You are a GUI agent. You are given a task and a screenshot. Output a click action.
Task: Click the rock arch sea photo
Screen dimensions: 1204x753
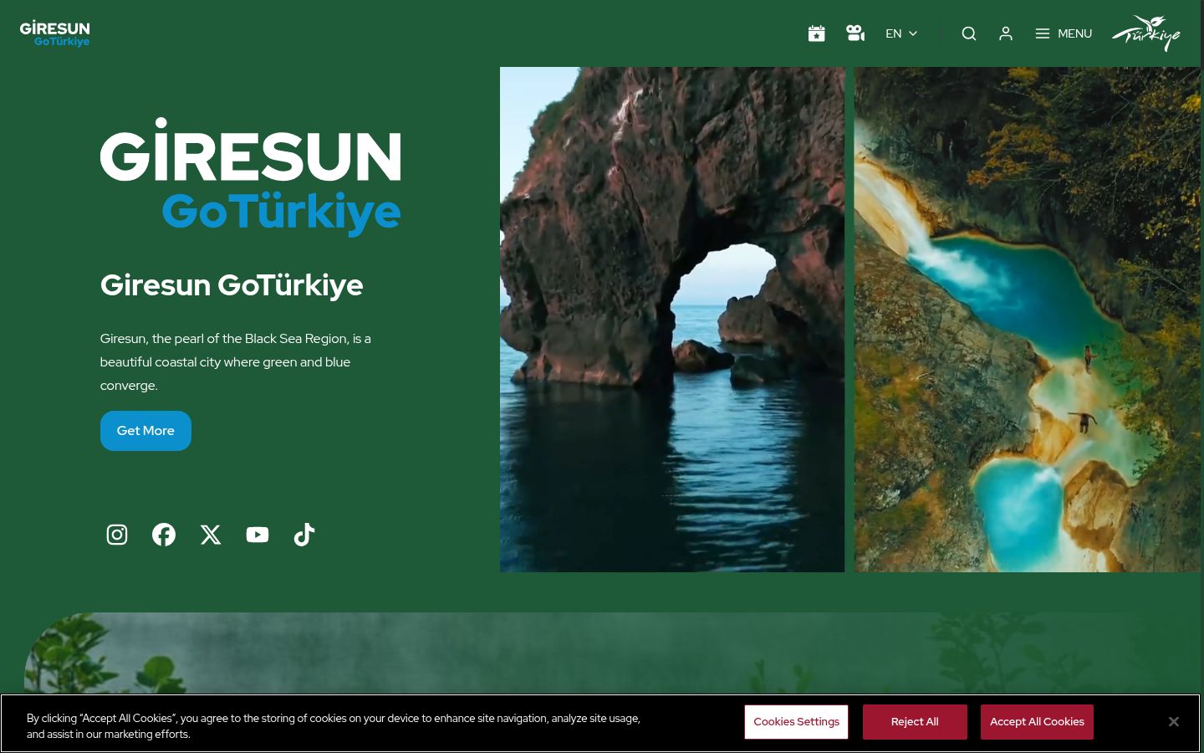click(672, 320)
